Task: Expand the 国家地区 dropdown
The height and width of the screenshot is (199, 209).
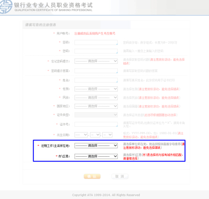Action: click(x=96, y=106)
